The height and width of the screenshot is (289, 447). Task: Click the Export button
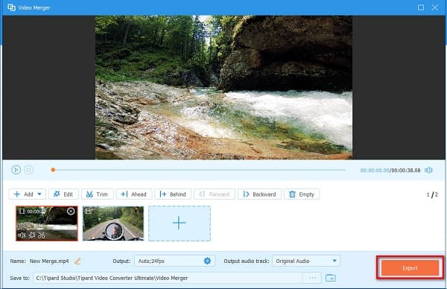pos(410,268)
